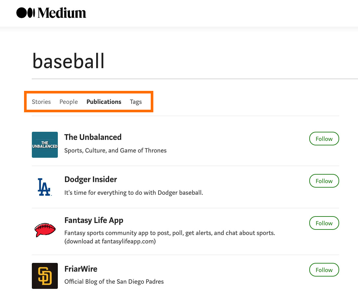Follow The Unbalanced publication
The height and width of the screenshot is (296, 358).
pos(324,139)
